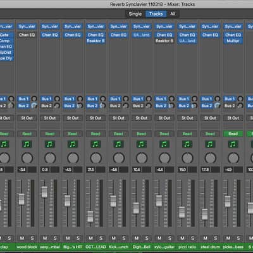This screenshot has height=253, width=253.
Task: Mute the steel drum track
Action: [x=206, y=238]
